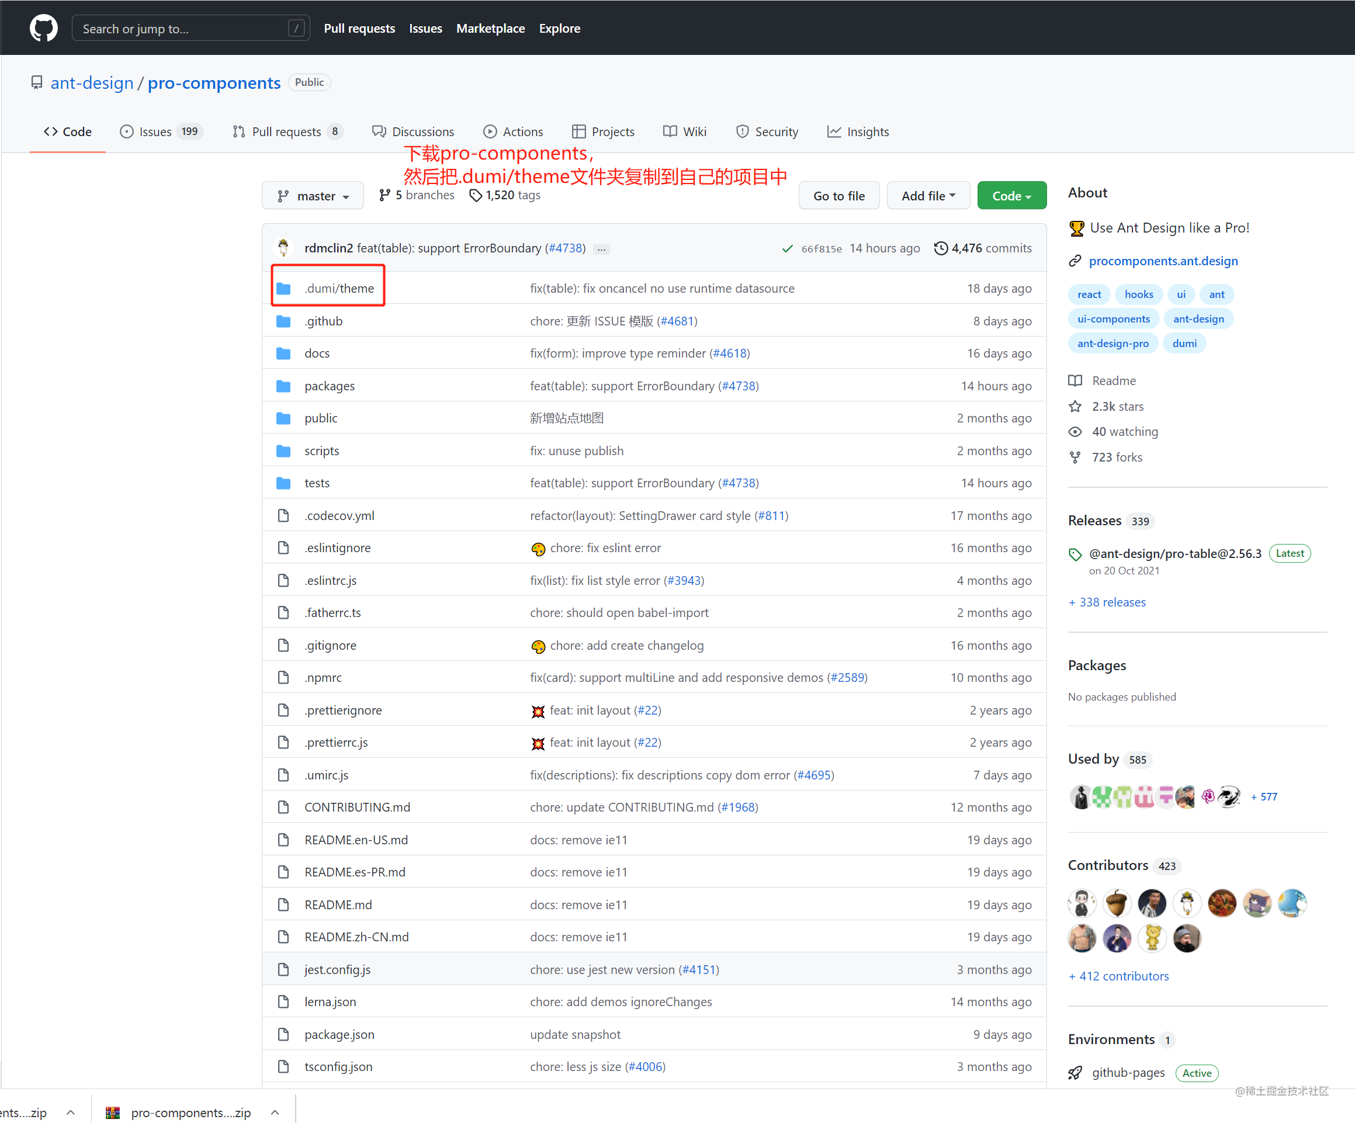The height and width of the screenshot is (1123, 1355).
Task: Click the + 412 contributors link
Action: pos(1119,976)
